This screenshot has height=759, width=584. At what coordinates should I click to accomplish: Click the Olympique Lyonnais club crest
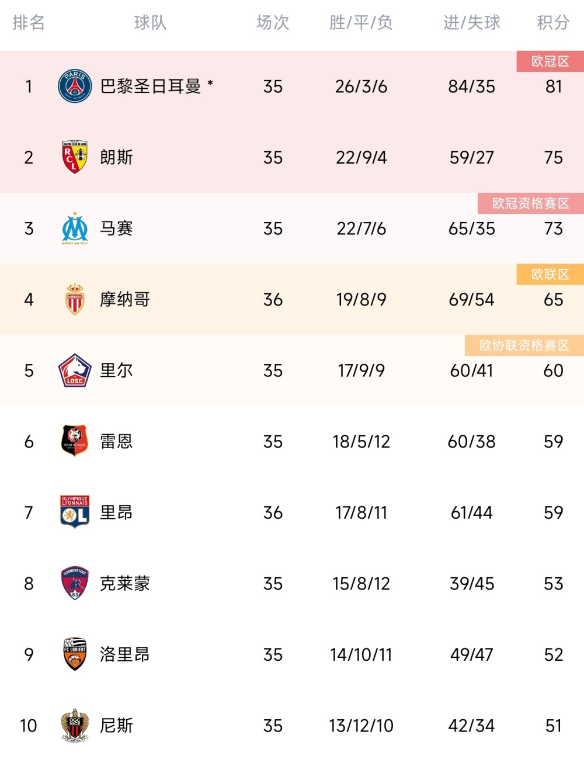click(75, 512)
